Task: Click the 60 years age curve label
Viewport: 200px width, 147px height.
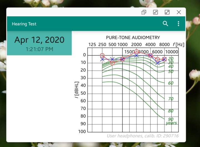Action: [171, 83]
